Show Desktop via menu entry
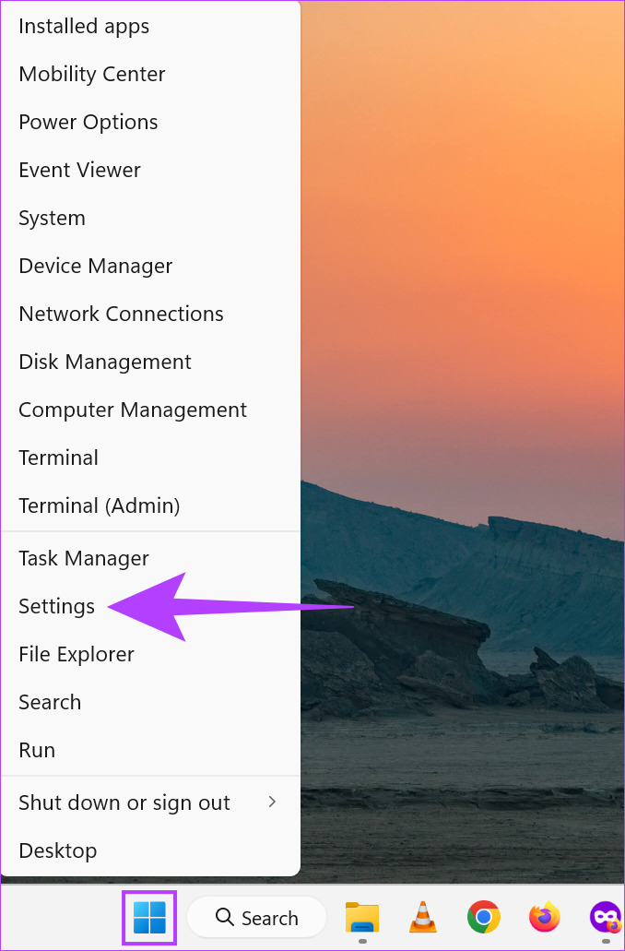This screenshot has width=625, height=951. (x=150, y=850)
